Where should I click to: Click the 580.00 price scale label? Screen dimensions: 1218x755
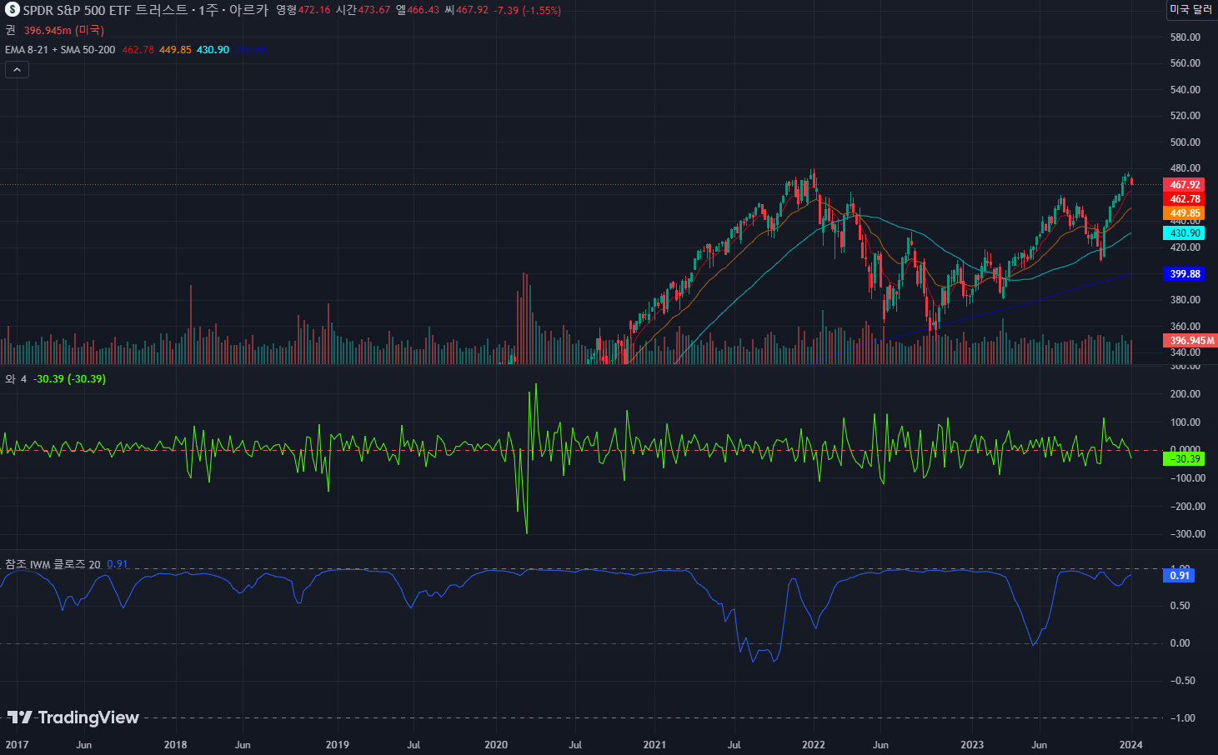[1185, 37]
